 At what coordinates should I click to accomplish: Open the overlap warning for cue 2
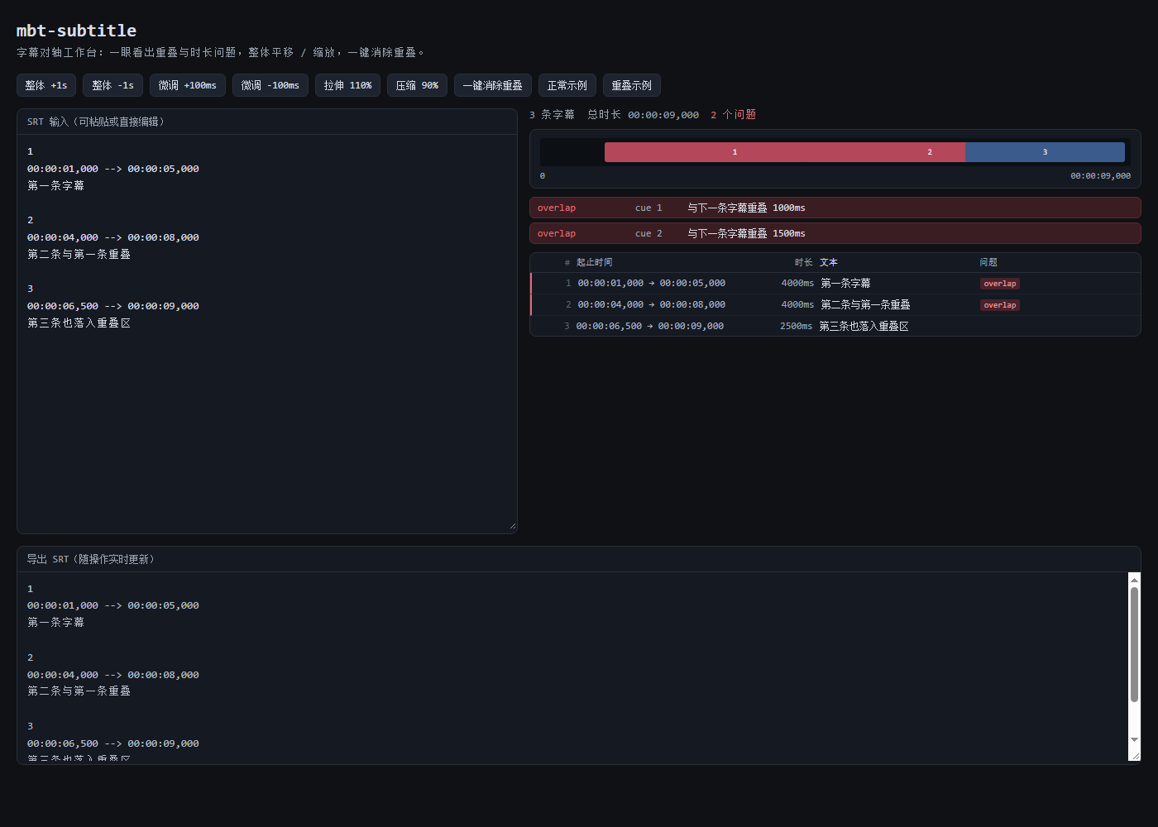[835, 233]
